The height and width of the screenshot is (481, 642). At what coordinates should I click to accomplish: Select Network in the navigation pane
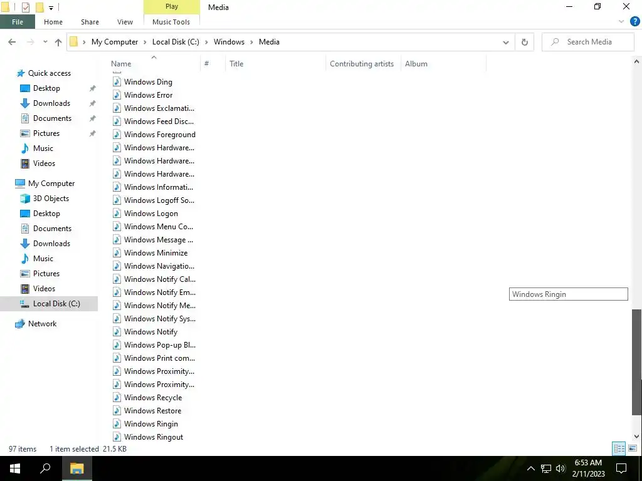(x=42, y=324)
